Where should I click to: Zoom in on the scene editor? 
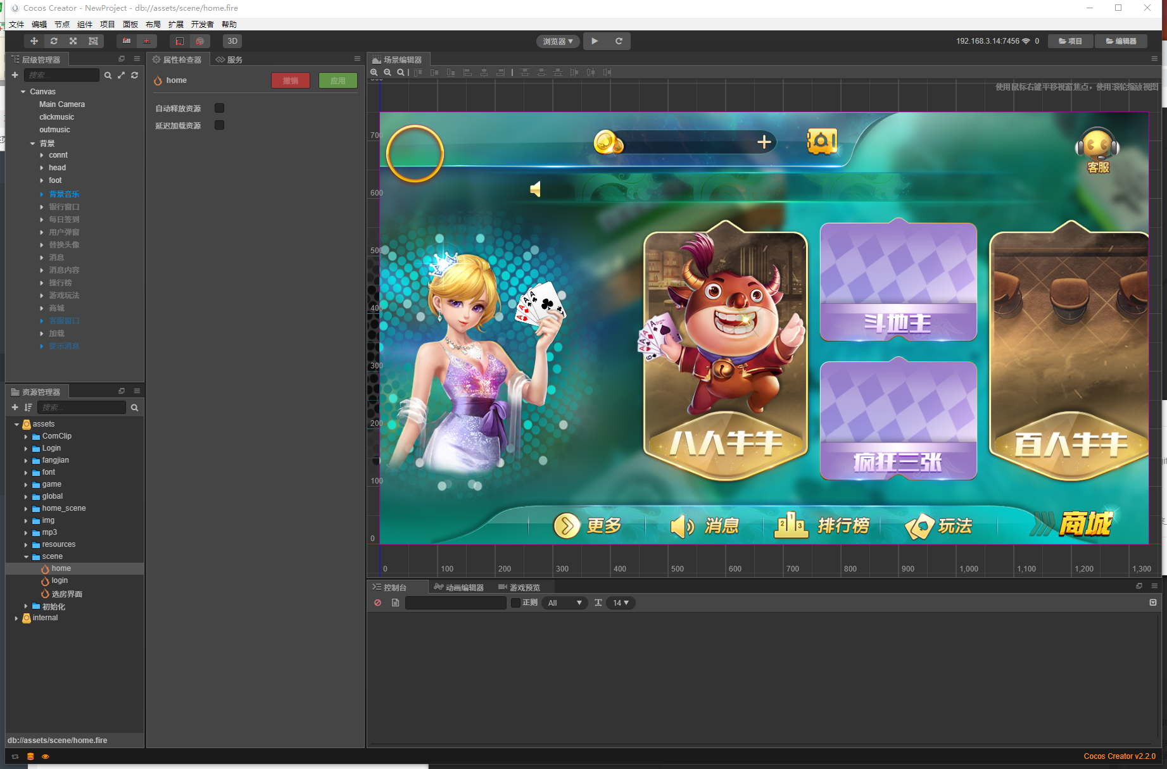374,72
